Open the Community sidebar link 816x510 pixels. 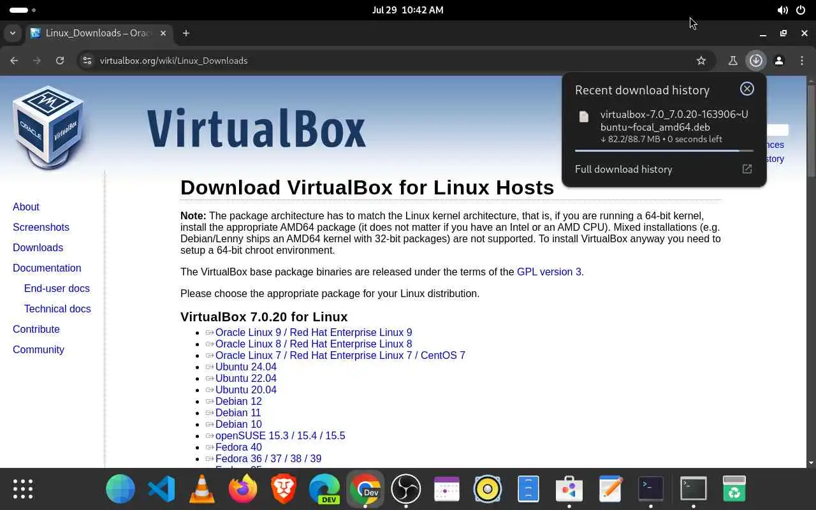(x=38, y=349)
